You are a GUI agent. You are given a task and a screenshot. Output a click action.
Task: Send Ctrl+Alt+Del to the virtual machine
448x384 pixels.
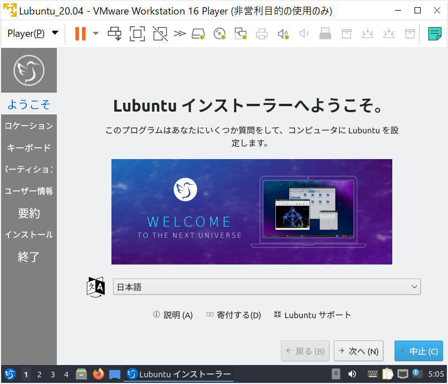tap(115, 33)
